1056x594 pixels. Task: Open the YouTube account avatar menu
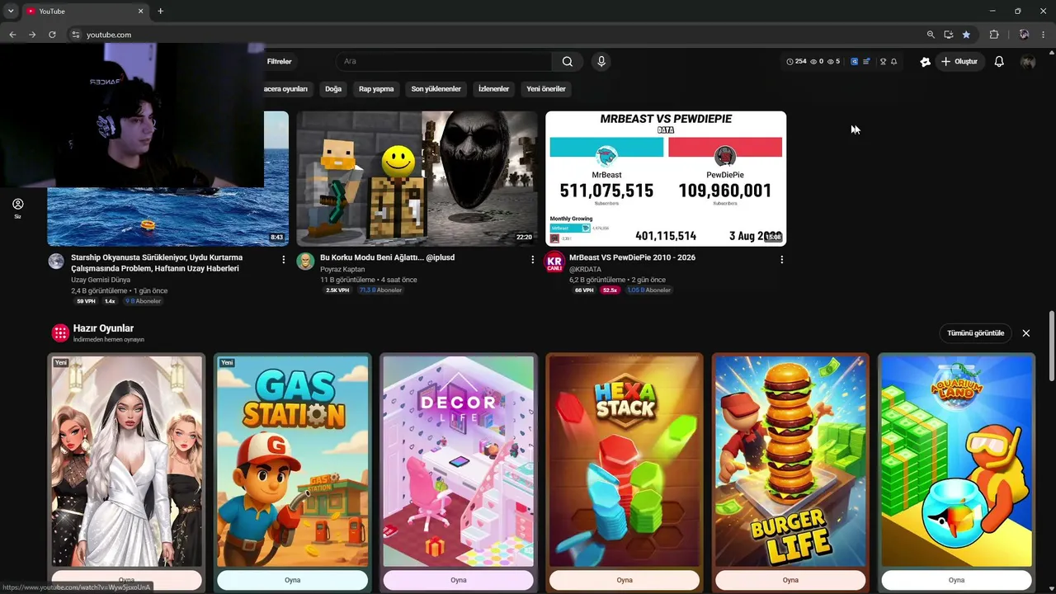pyautogui.click(x=1028, y=62)
